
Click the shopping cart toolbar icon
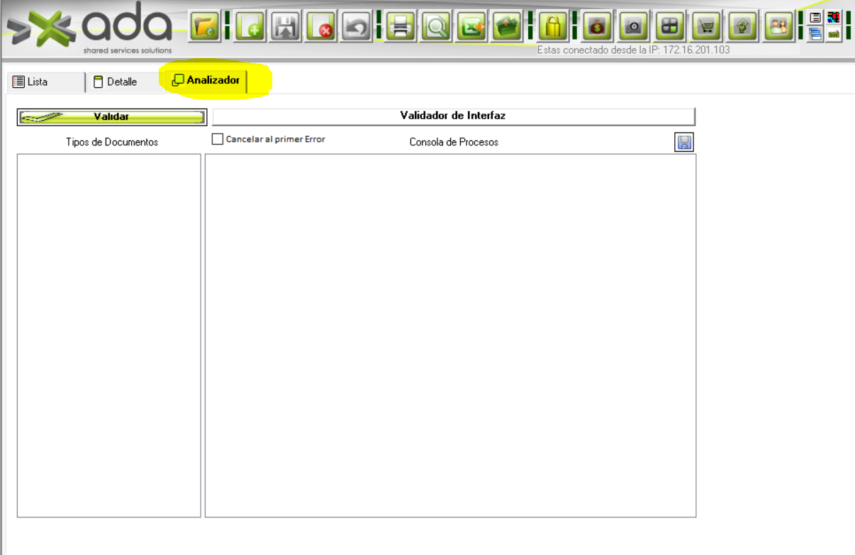pyautogui.click(x=706, y=27)
